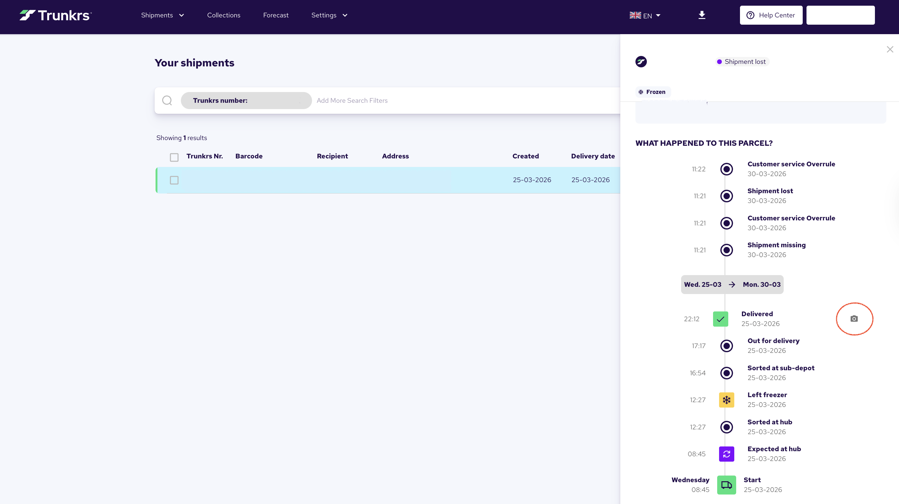Open the EN language dropdown arrow
The height and width of the screenshot is (504, 899).
pyautogui.click(x=658, y=15)
